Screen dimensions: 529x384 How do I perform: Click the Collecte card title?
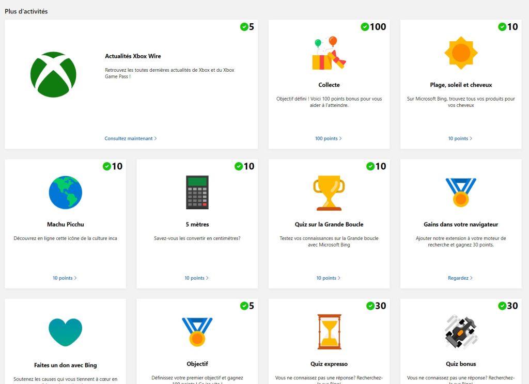329,85
